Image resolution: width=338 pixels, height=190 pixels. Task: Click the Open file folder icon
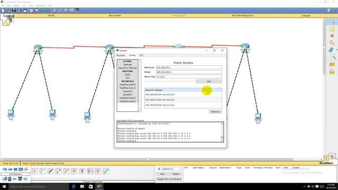[8, 11]
